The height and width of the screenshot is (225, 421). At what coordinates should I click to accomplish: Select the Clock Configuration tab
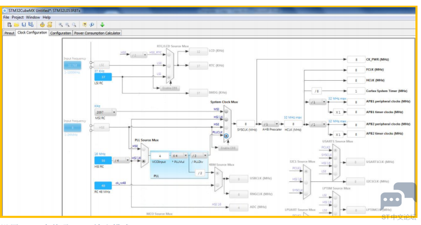pyautogui.click(x=32, y=32)
